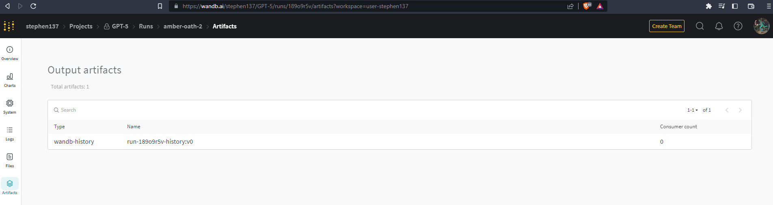This screenshot has height=205, width=773.
Task: Open the notifications bell
Action: (719, 26)
